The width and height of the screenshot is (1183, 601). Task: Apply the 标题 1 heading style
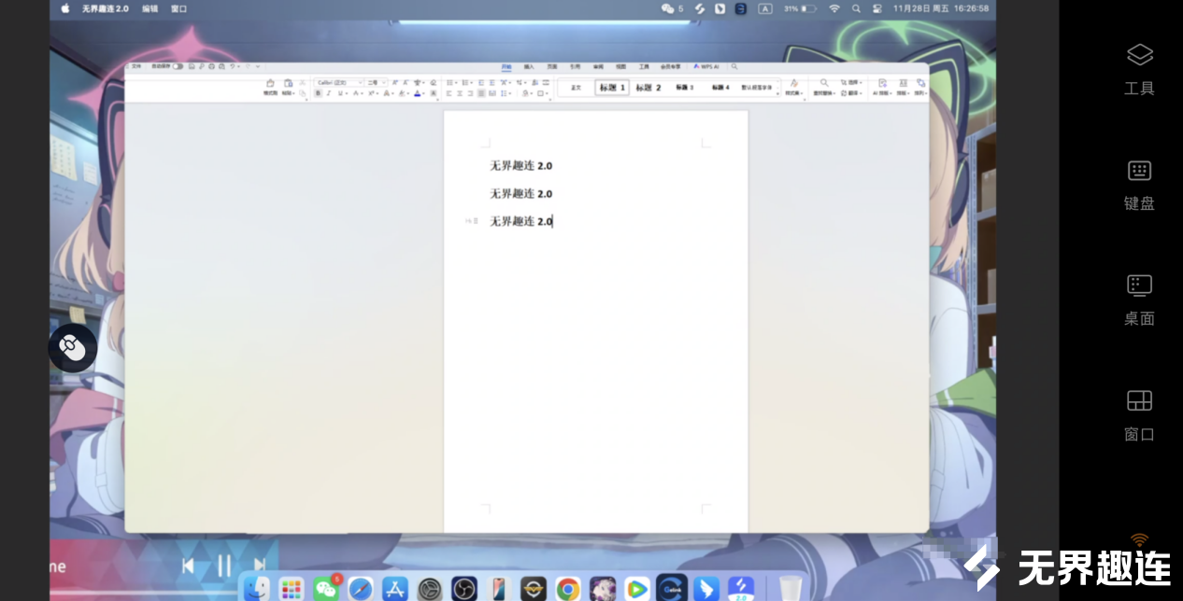point(612,88)
